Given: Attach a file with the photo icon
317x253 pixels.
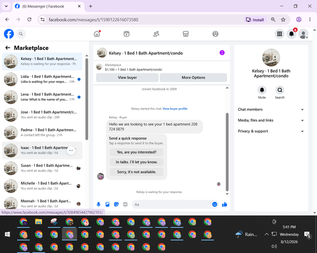Looking at the screenshot, I should (107, 204).
